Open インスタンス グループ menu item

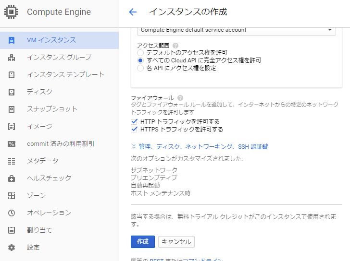click(60, 58)
